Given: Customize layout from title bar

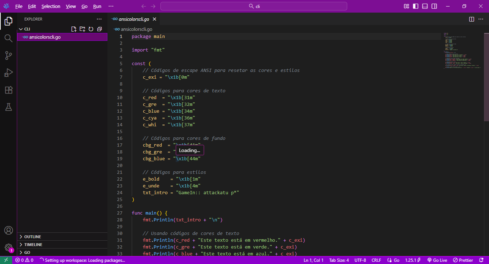Looking at the screenshot, I should (x=406, y=6).
